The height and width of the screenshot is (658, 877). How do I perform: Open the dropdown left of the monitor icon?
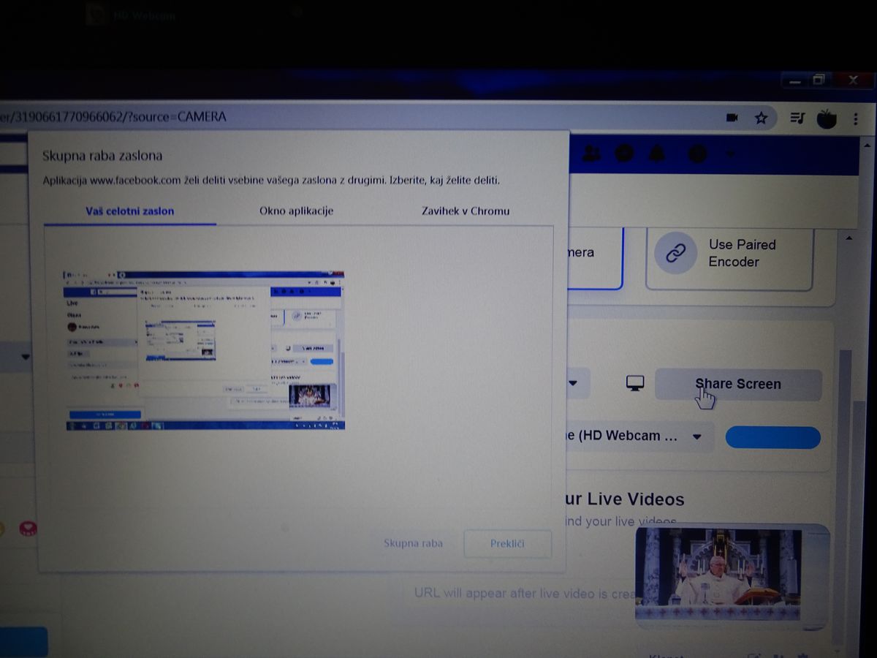click(x=574, y=384)
